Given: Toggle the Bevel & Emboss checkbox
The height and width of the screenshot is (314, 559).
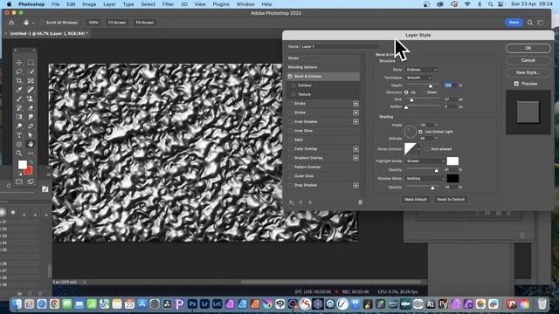Looking at the screenshot, I should coord(290,76).
